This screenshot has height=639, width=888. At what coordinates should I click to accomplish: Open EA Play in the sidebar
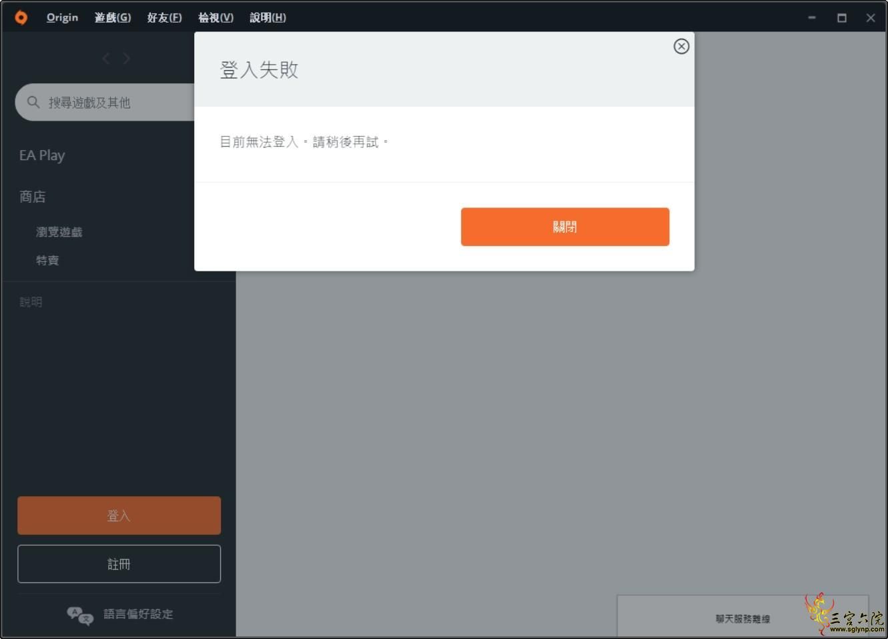42,155
